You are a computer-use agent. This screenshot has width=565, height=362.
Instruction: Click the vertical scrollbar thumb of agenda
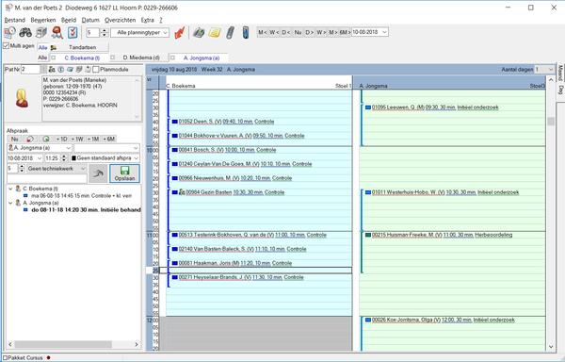click(551, 122)
